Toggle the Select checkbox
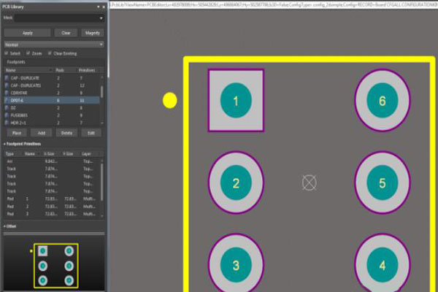This screenshot has height=292, width=438. coord(7,53)
